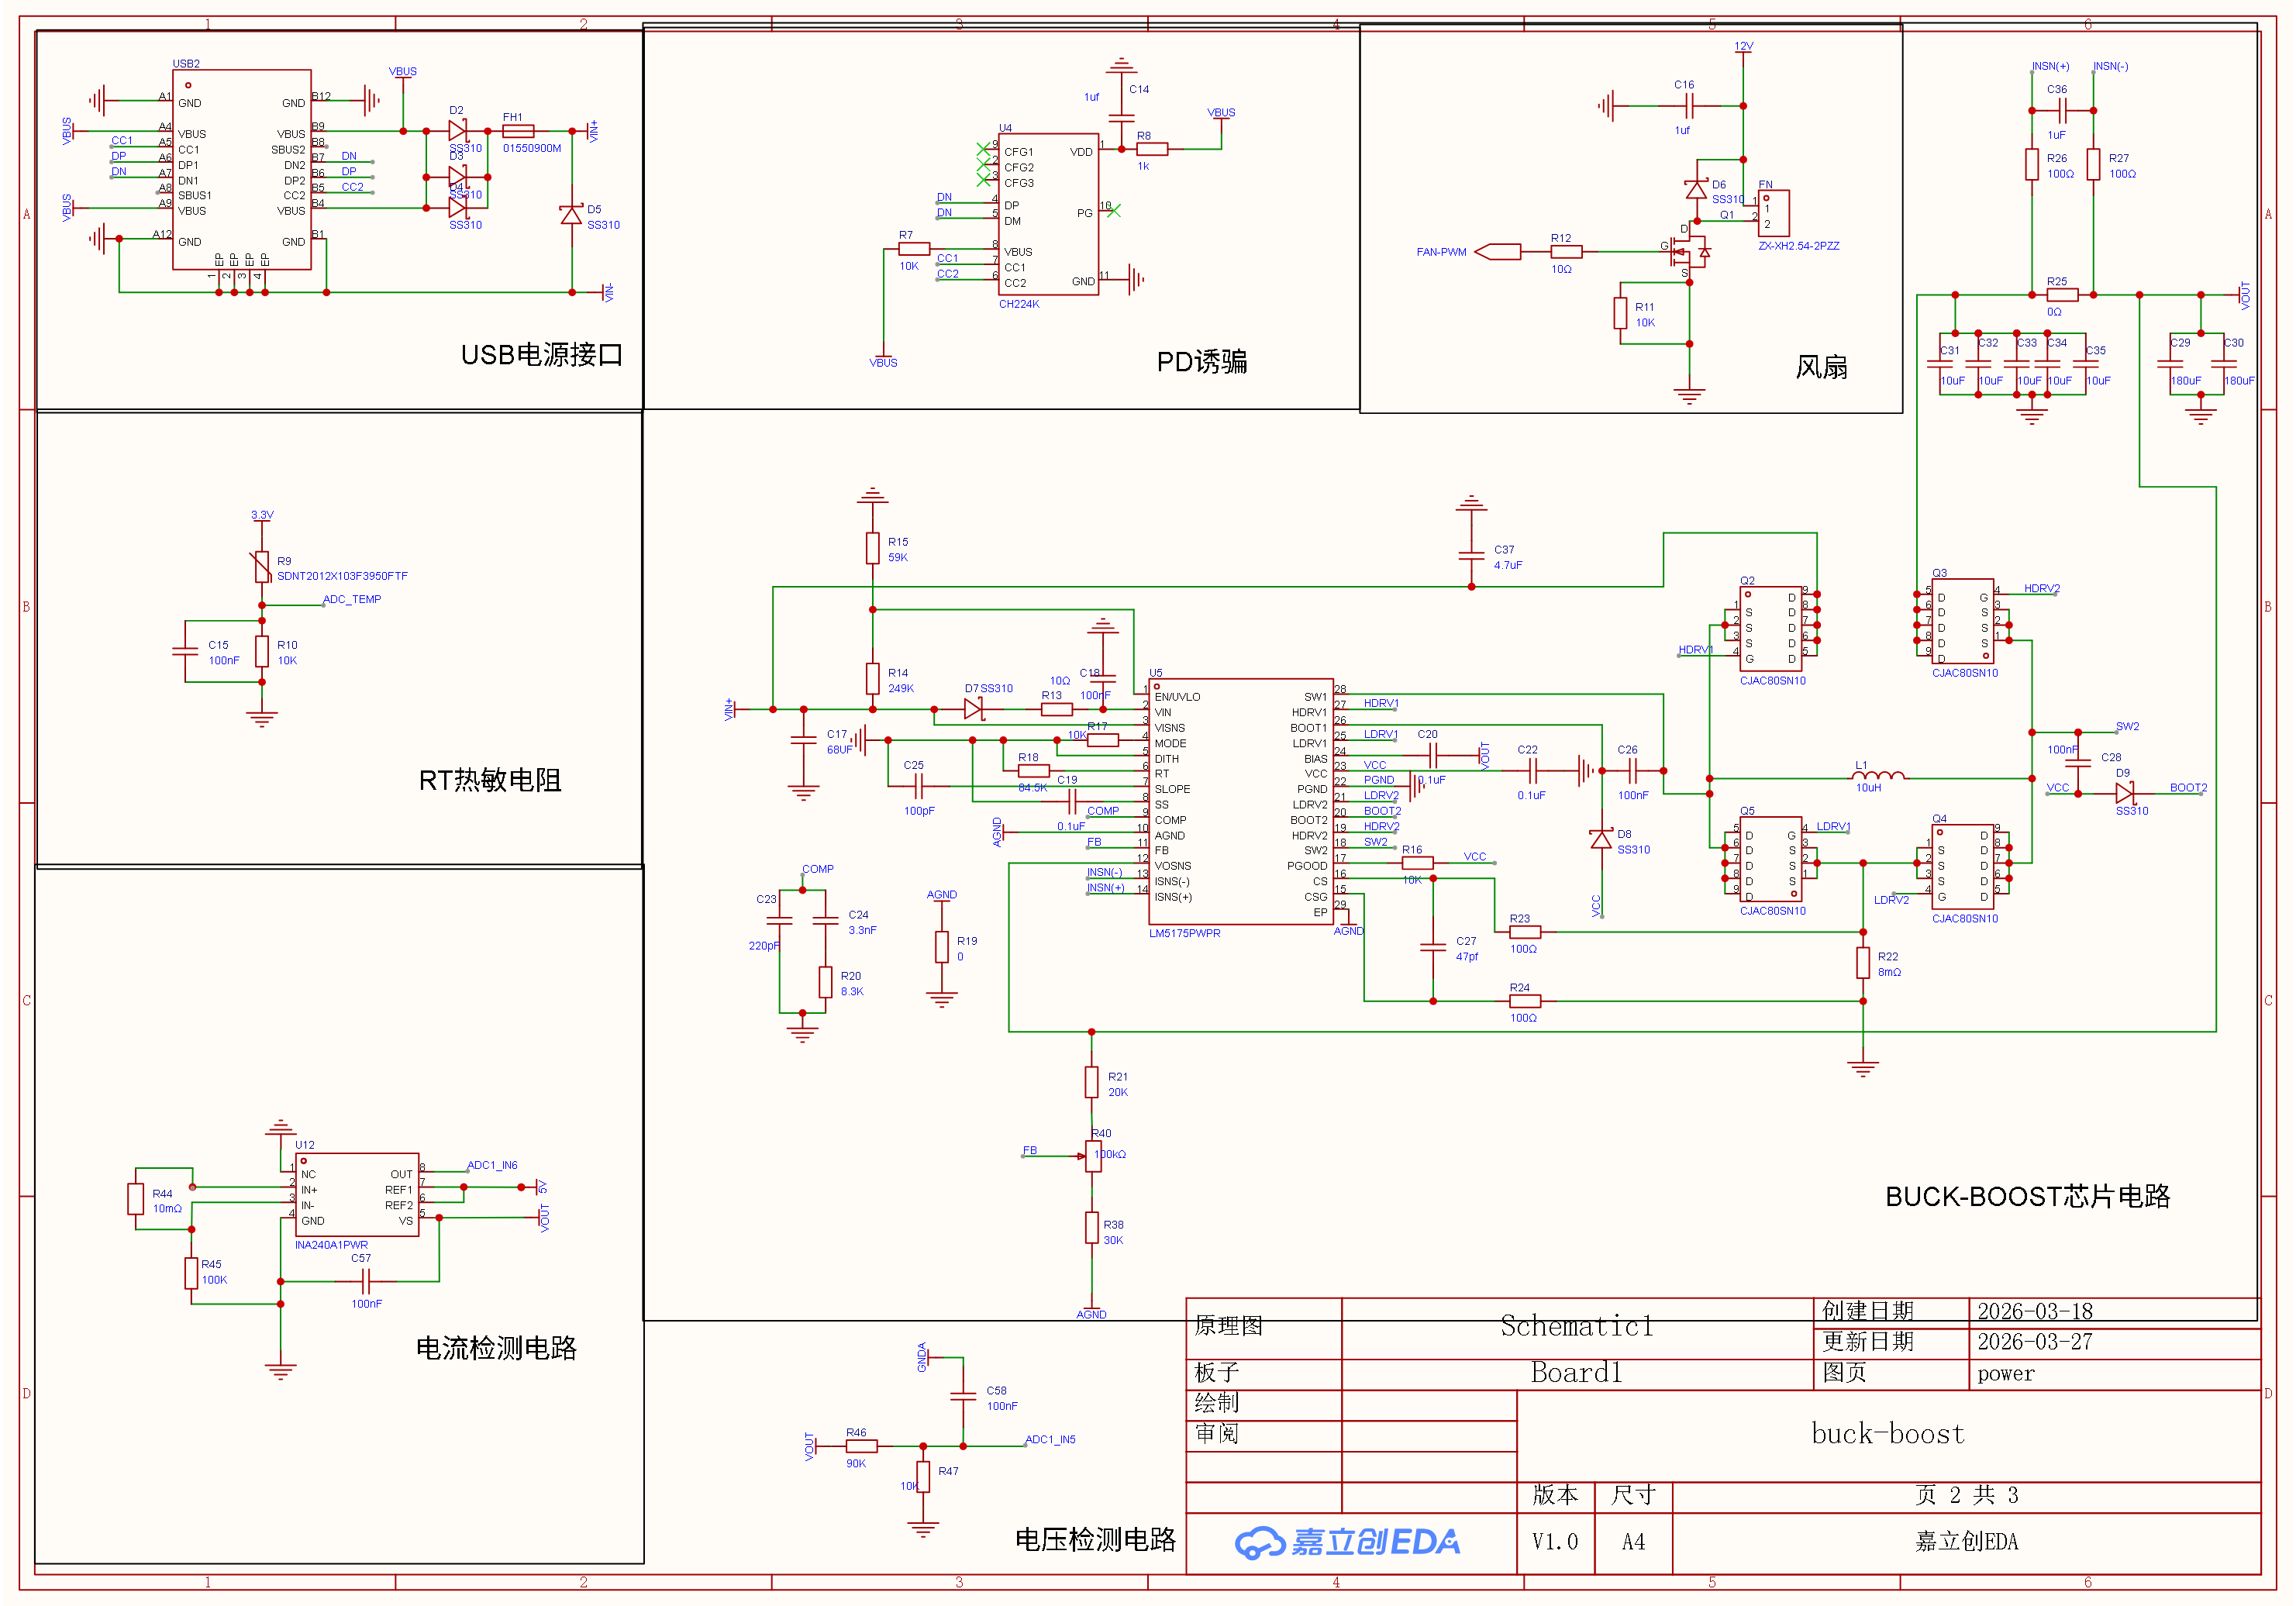Click the 嘉立创EDA logo
The image size is (2296, 1606).
pos(1347,1542)
